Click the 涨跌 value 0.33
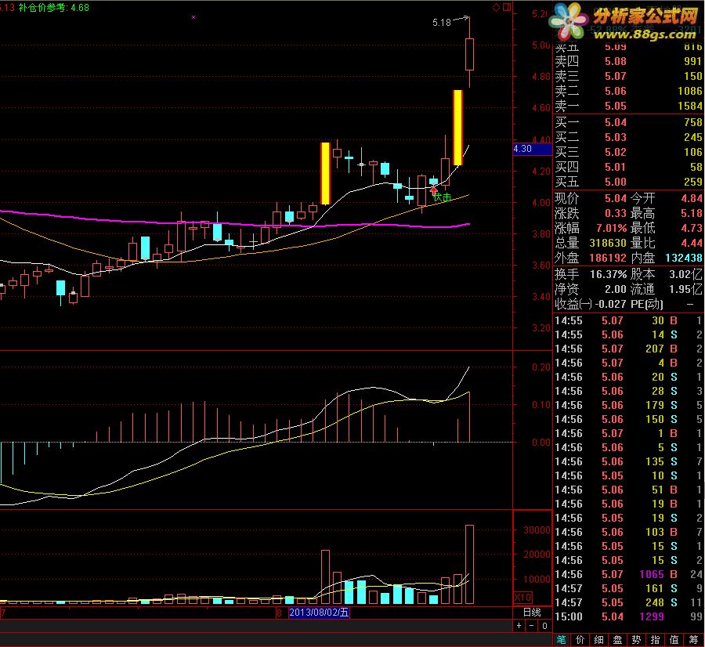The width and height of the screenshot is (705, 647). [615, 213]
